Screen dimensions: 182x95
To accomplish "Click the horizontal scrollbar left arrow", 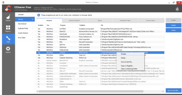I will point(37,91).
